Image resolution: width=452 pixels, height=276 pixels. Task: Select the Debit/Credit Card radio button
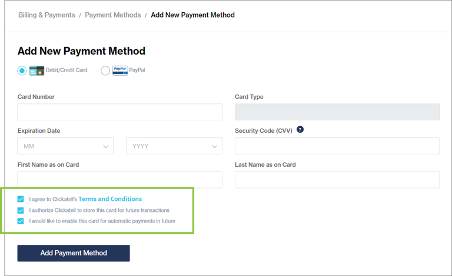(22, 70)
